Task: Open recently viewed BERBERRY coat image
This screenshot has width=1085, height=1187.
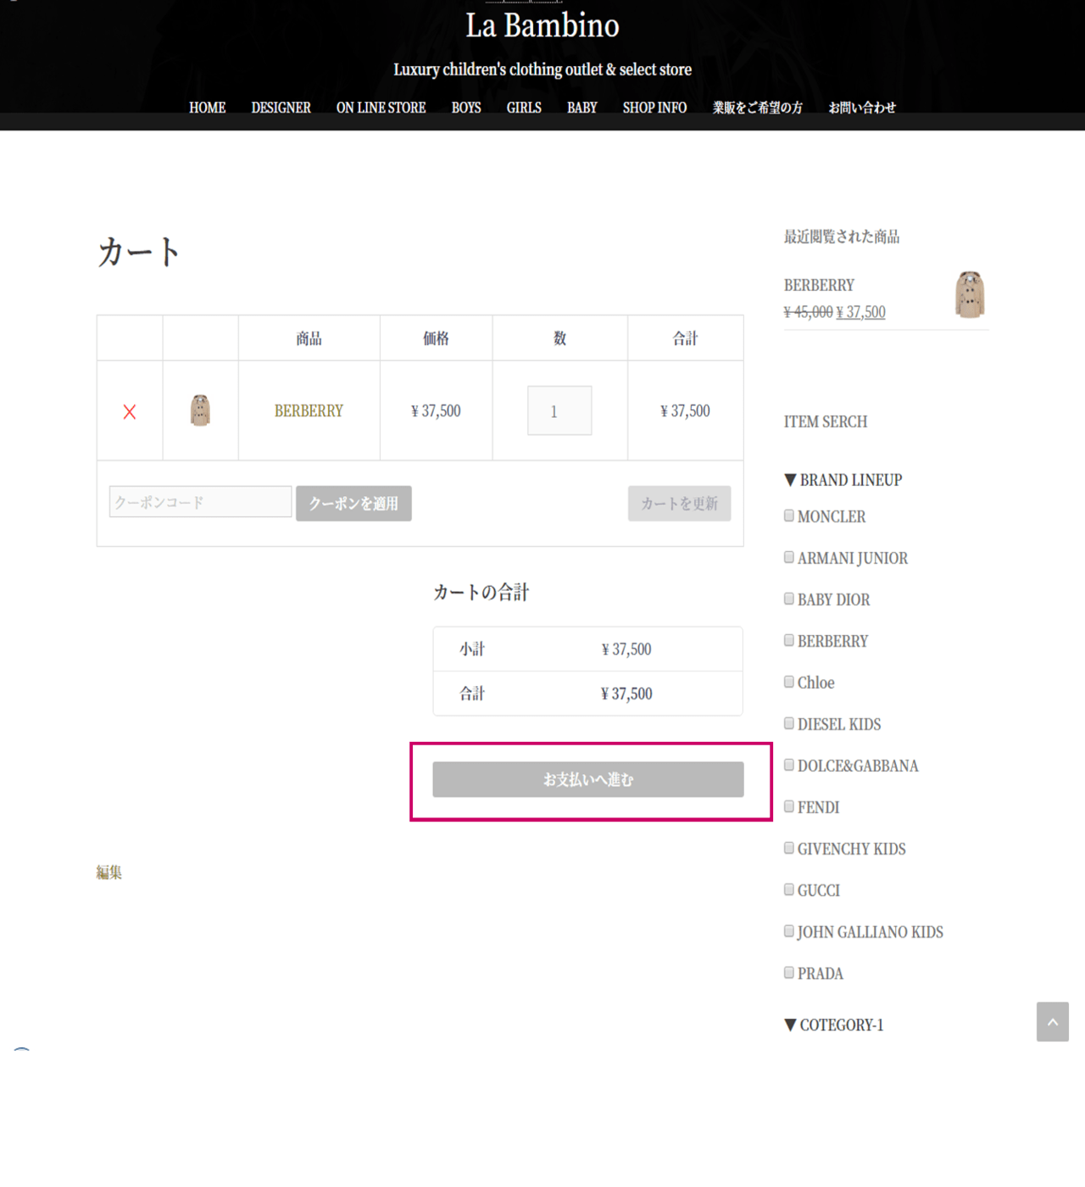Action: point(970,294)
